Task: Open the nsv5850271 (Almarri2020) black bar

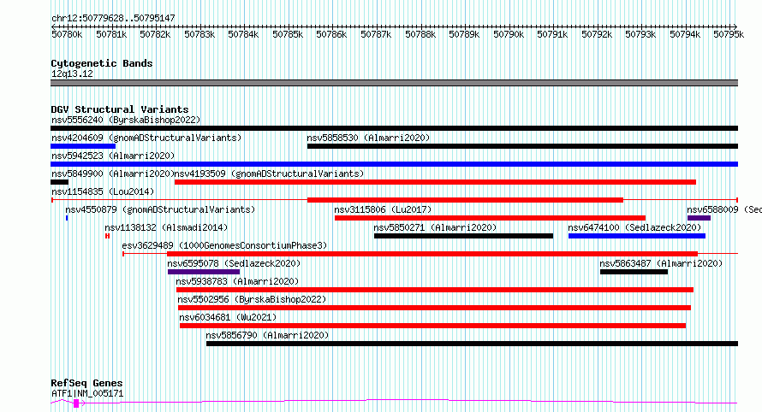Action: [x=463, y=236]
